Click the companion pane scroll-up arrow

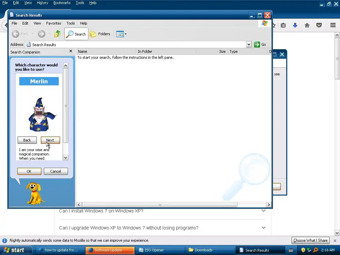(65, 65)
